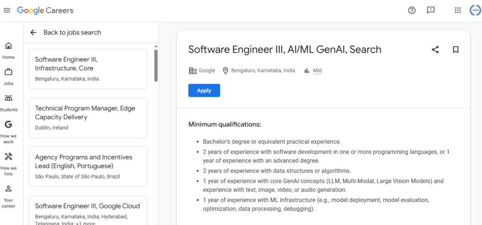Open the Google apps grid
The width and height of the screenshot is (482, 225).
pos(458,10)
